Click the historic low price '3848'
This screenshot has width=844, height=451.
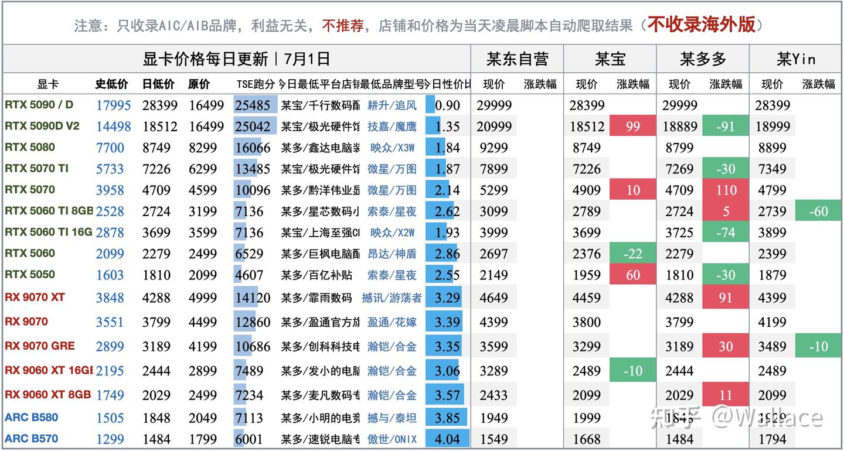click(x=110, y=298)
